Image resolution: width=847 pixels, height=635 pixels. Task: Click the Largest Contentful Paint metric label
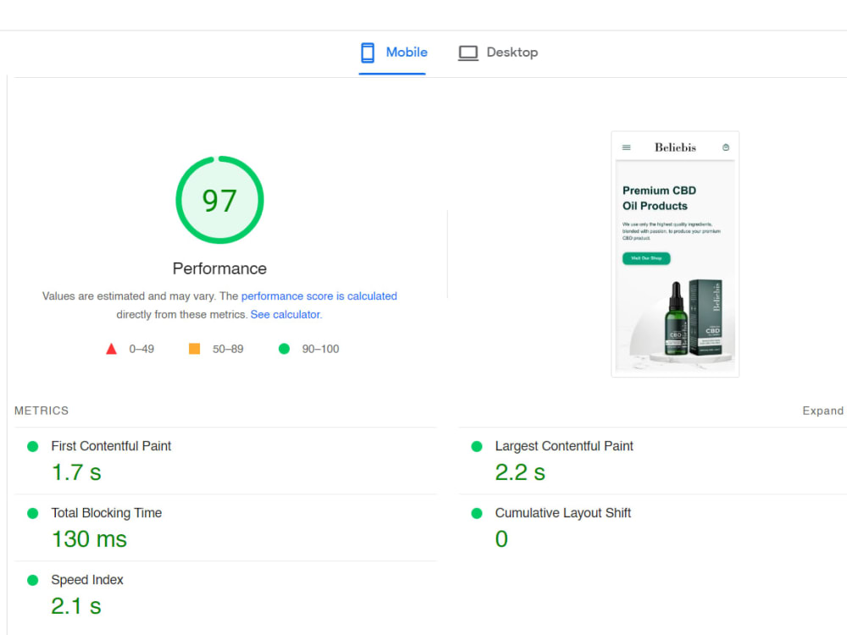(564, 446)
